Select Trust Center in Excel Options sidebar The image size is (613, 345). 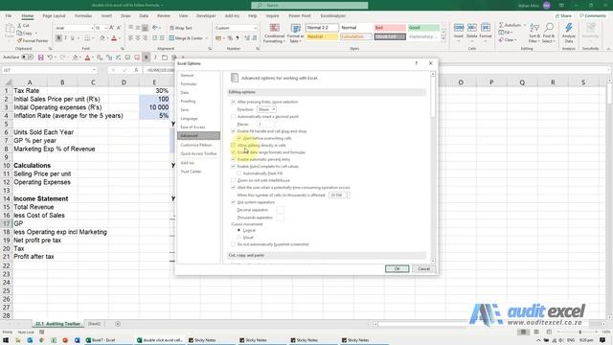[x=191, y=172]
